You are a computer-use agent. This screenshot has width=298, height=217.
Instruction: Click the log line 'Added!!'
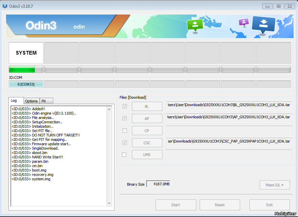[28, 109]
